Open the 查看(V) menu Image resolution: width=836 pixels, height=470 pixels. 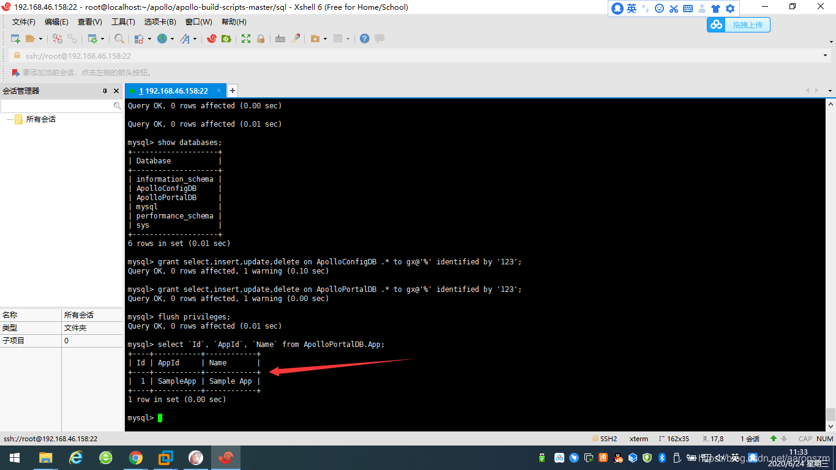pyautogui.click(x=90, y=22)
